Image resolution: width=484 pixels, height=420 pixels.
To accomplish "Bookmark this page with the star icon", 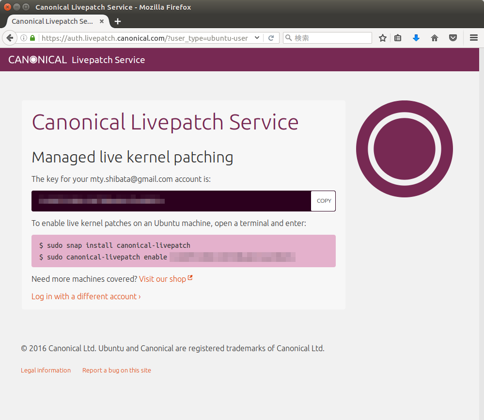I will pyautogui.click(x=383, y=38).
